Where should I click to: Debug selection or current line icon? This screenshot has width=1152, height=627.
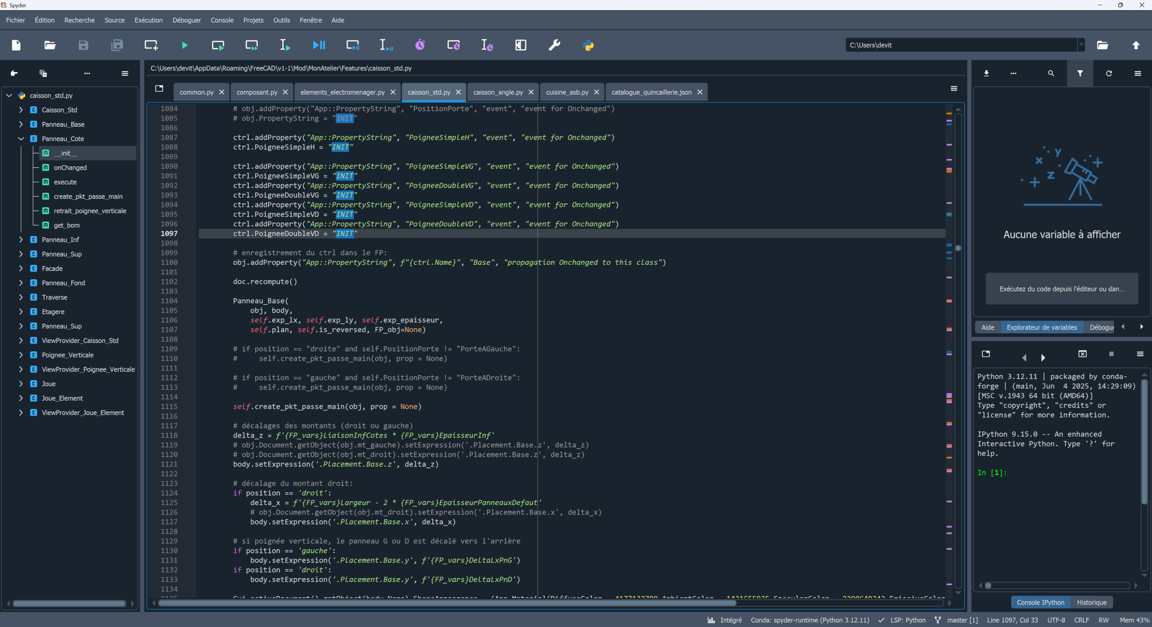pos(386,45)
